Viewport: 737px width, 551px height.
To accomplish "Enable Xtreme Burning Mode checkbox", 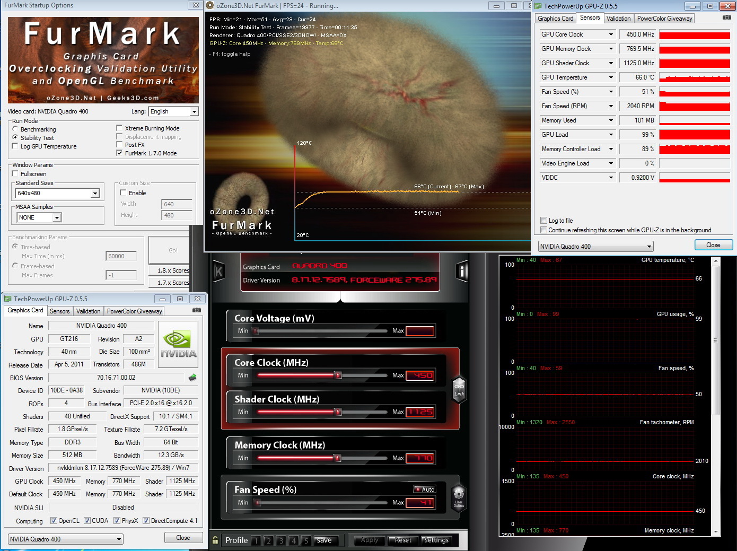I will click(120, 128).
